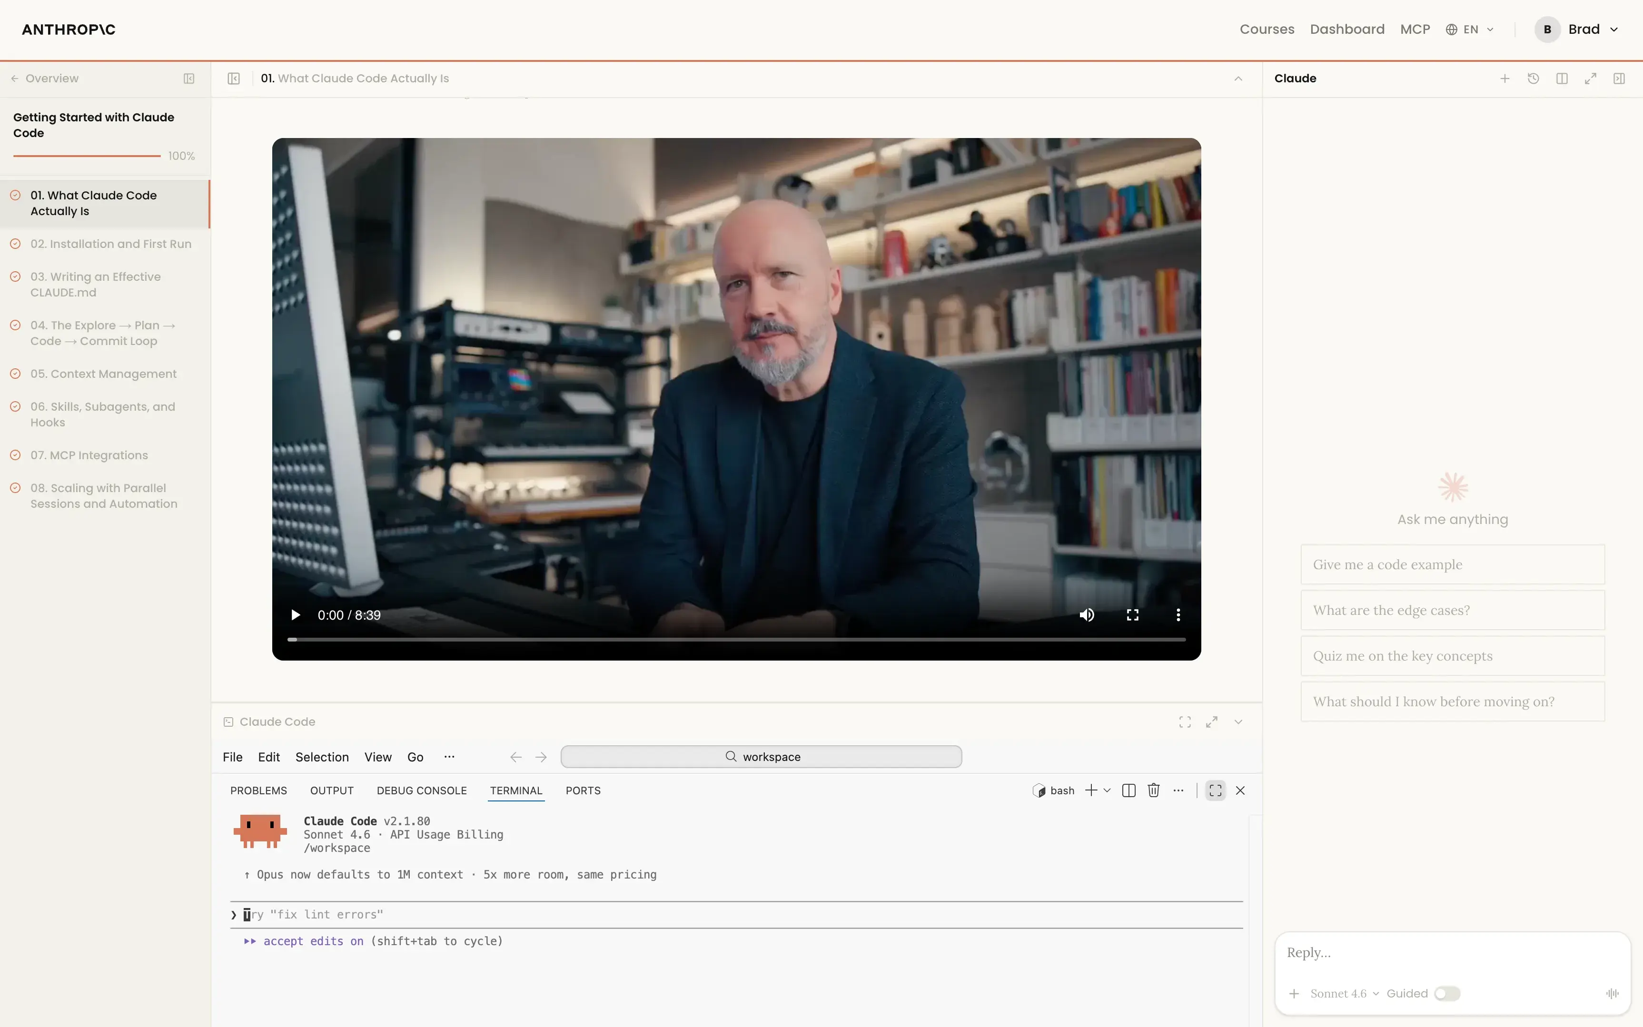Open the MCP link

coord(1415,29)
